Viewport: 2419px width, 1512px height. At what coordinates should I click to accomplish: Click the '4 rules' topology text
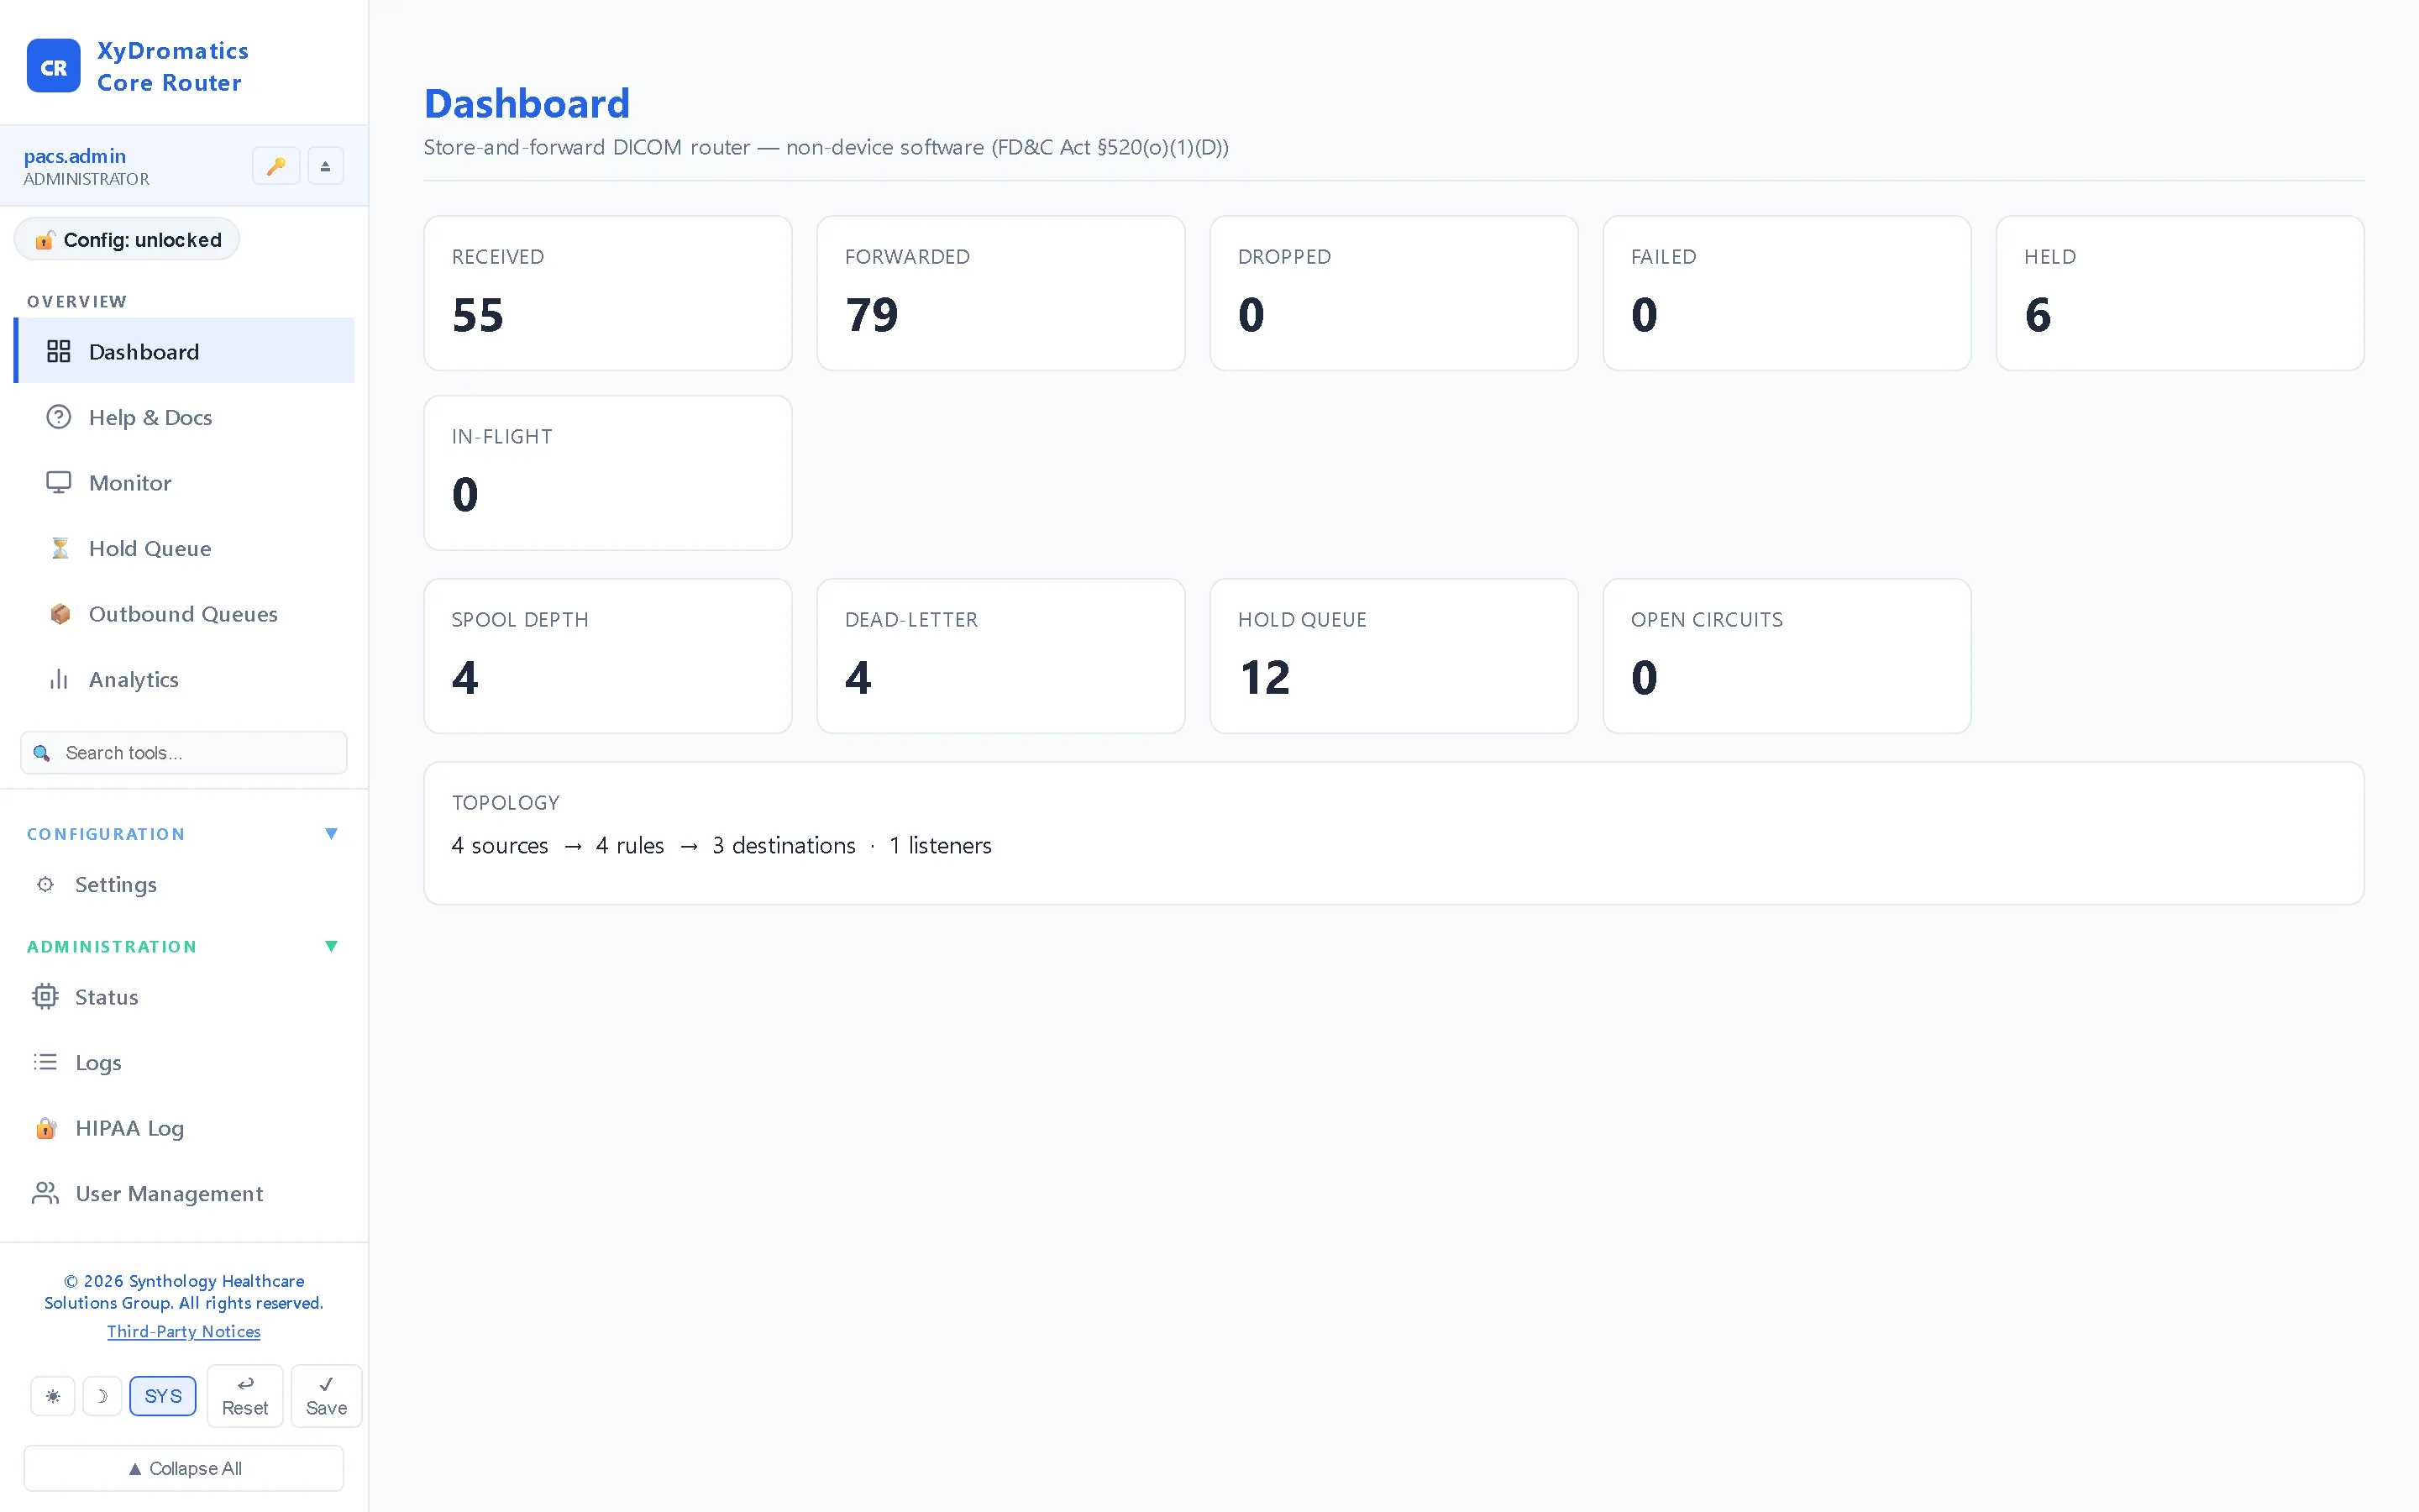point(630,846)
